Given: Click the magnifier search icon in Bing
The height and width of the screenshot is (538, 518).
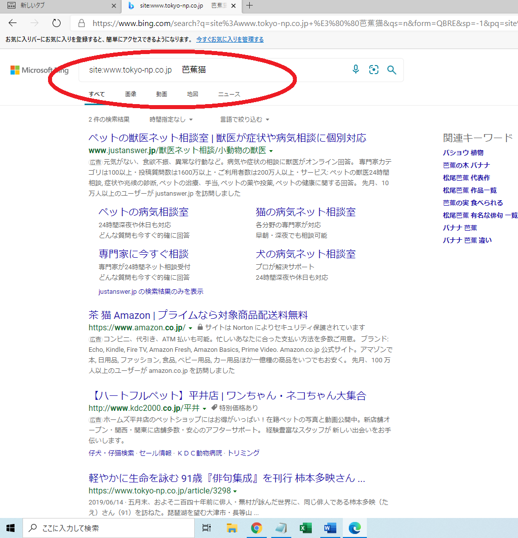Looking at the screenshot, I should 391,70.
